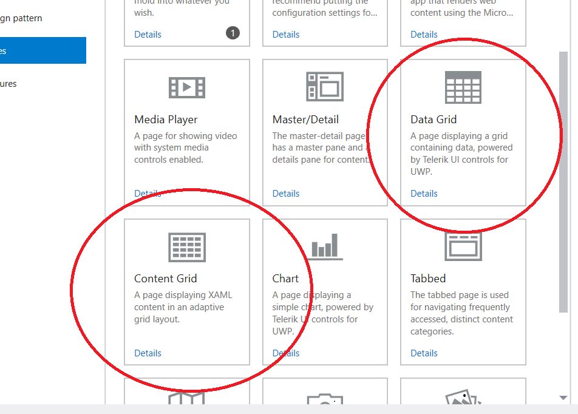Select the Content Grid icon
This screenshot has height=414, width=578.
click(187, 247)
